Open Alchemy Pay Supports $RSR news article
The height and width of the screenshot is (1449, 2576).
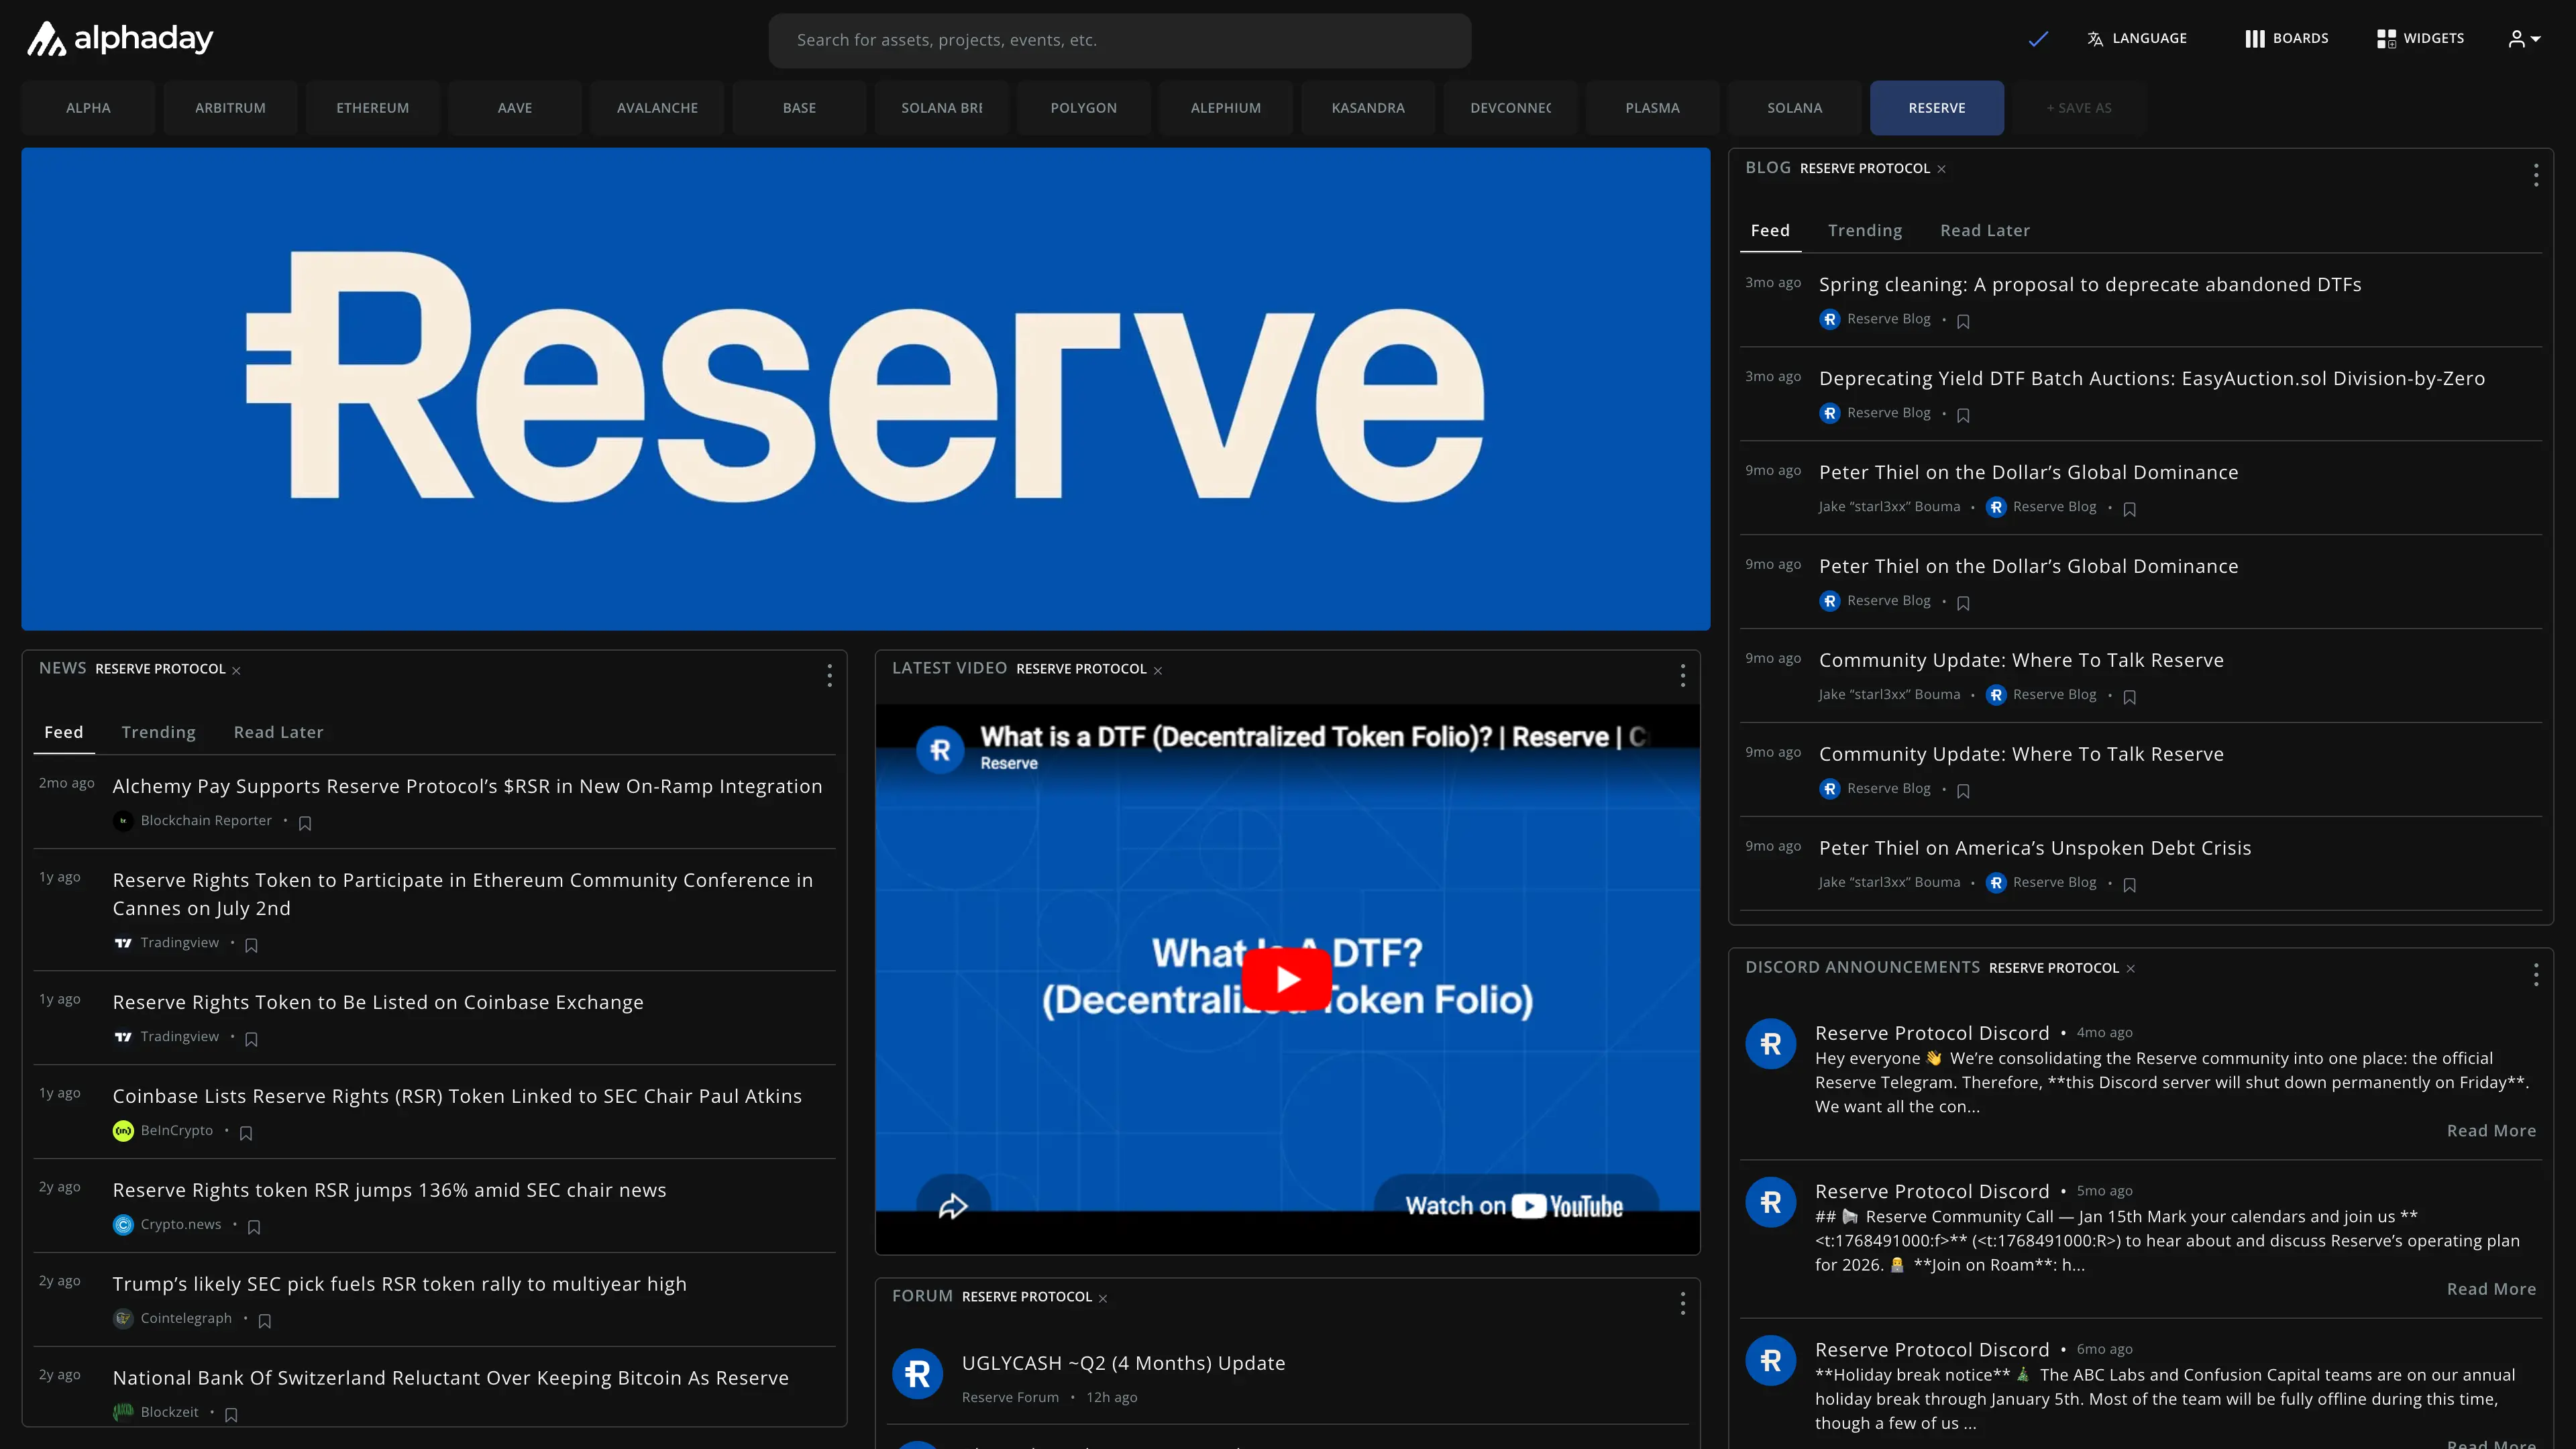(x=467, y=787)
